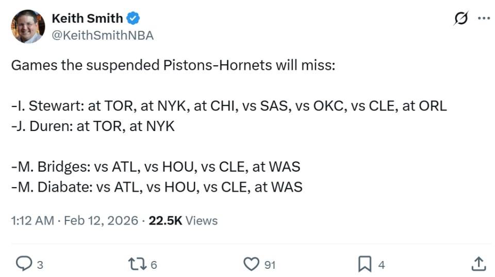The image size is (495, 277).
Task: Click the reply count of 3
Action: [x=40, y=265]
